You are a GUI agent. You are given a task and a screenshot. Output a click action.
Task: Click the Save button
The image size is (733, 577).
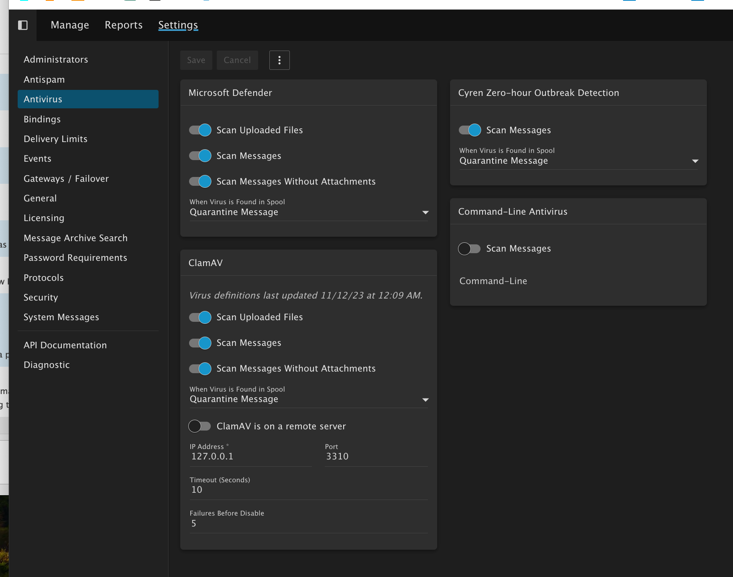pos(196,60)
